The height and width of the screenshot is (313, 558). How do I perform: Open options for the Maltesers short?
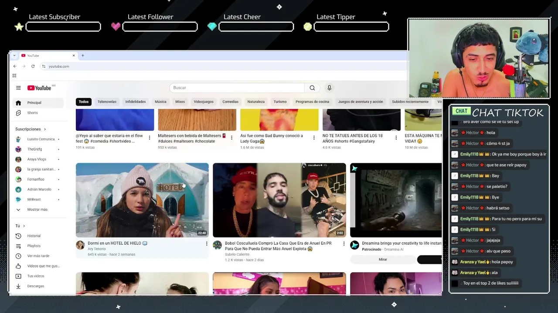pyautogui.click(x=231, y=138)
